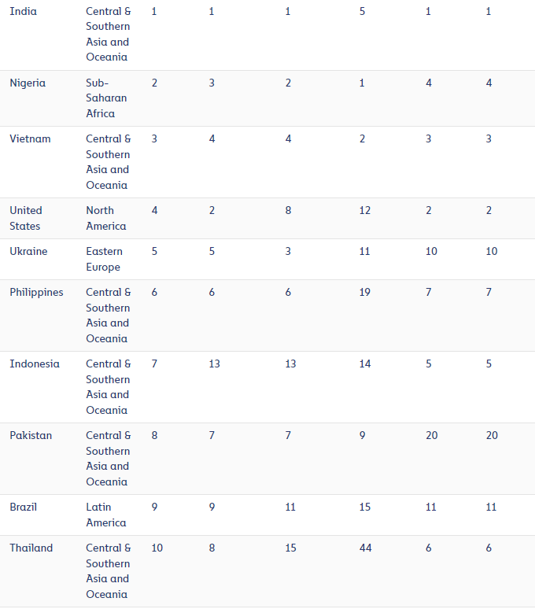Click North America region cell
The height and width of the screenshot is (609, 535).
click(x=106, y=218)
